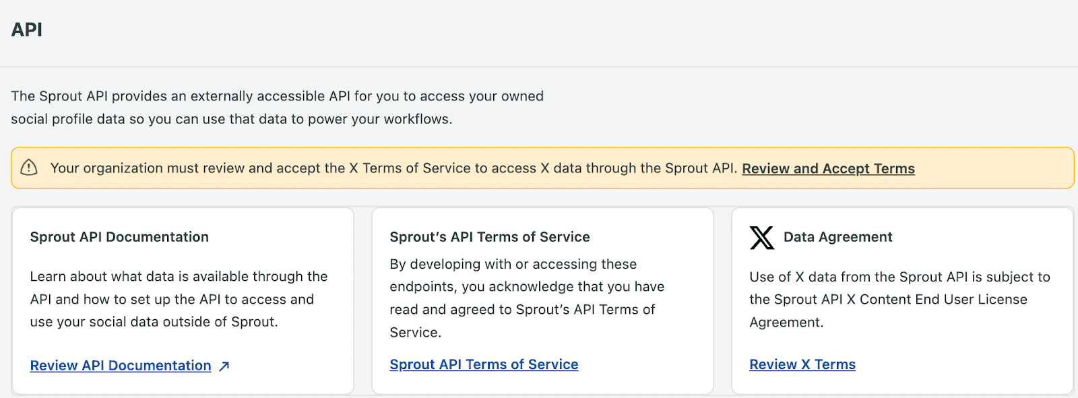This screenshot has width=1078, height=398.
Task: Click the banner text 'Your organization must review'
Action: 394,168
